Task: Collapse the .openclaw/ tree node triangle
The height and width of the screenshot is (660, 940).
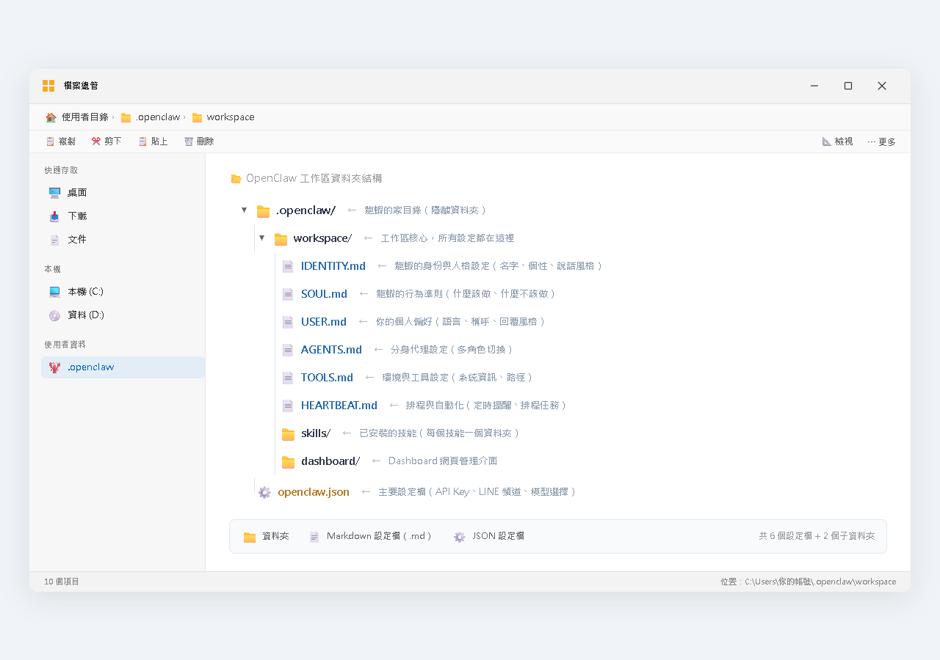Action: point(244,210)
